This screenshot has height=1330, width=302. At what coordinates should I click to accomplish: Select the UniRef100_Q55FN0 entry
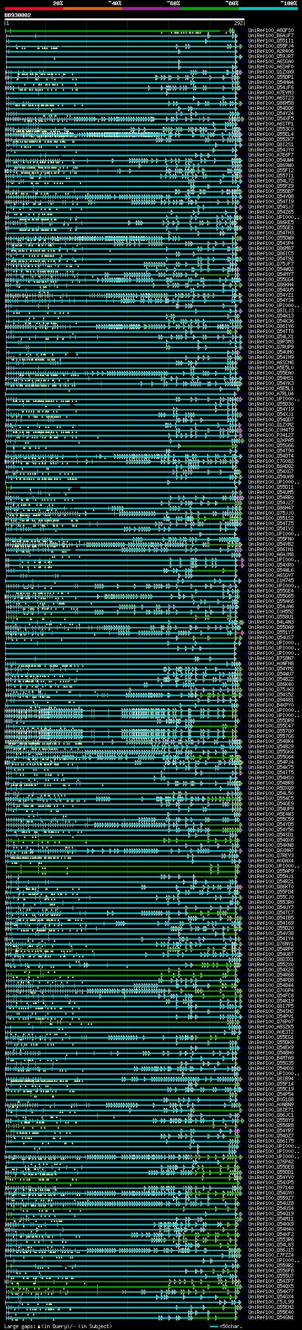tap(271, 538)
